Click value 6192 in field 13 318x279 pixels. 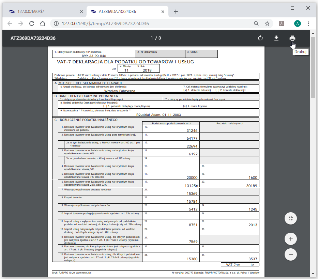(x=193, y=154)
